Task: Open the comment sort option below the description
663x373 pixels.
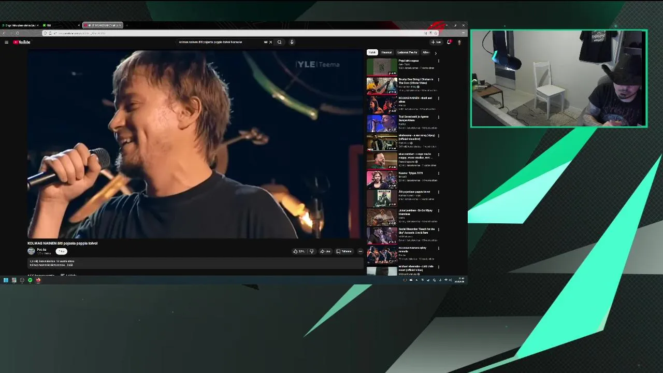Action: (x=68, y=275)
